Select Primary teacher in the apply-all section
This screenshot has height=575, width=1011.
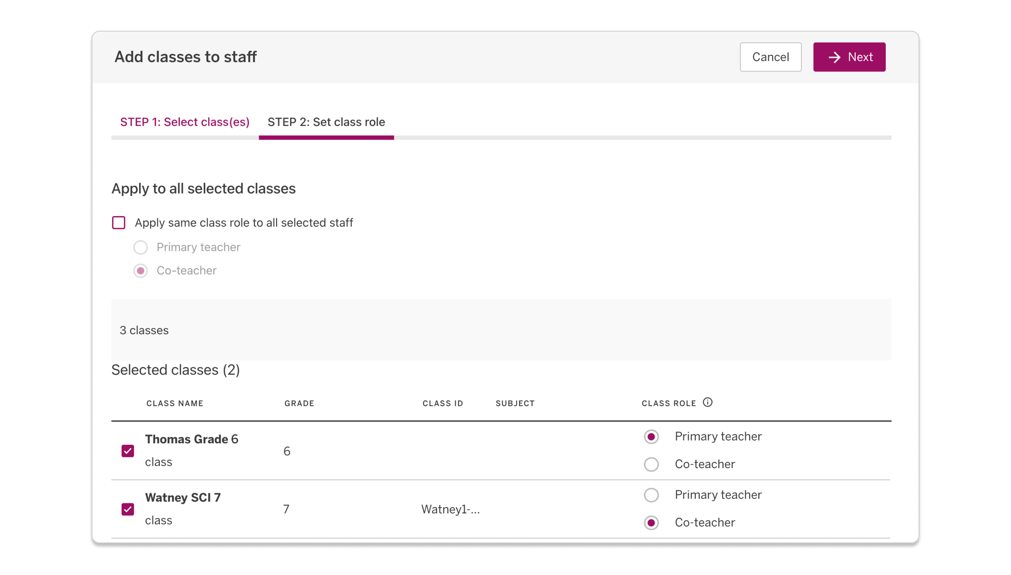point(141,247)
